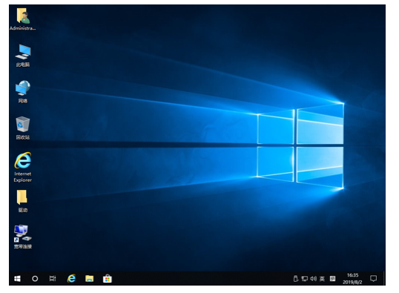Launch Internet Explorer from the taskbar
Screen dimensions: 399x293
coord(71,279)
